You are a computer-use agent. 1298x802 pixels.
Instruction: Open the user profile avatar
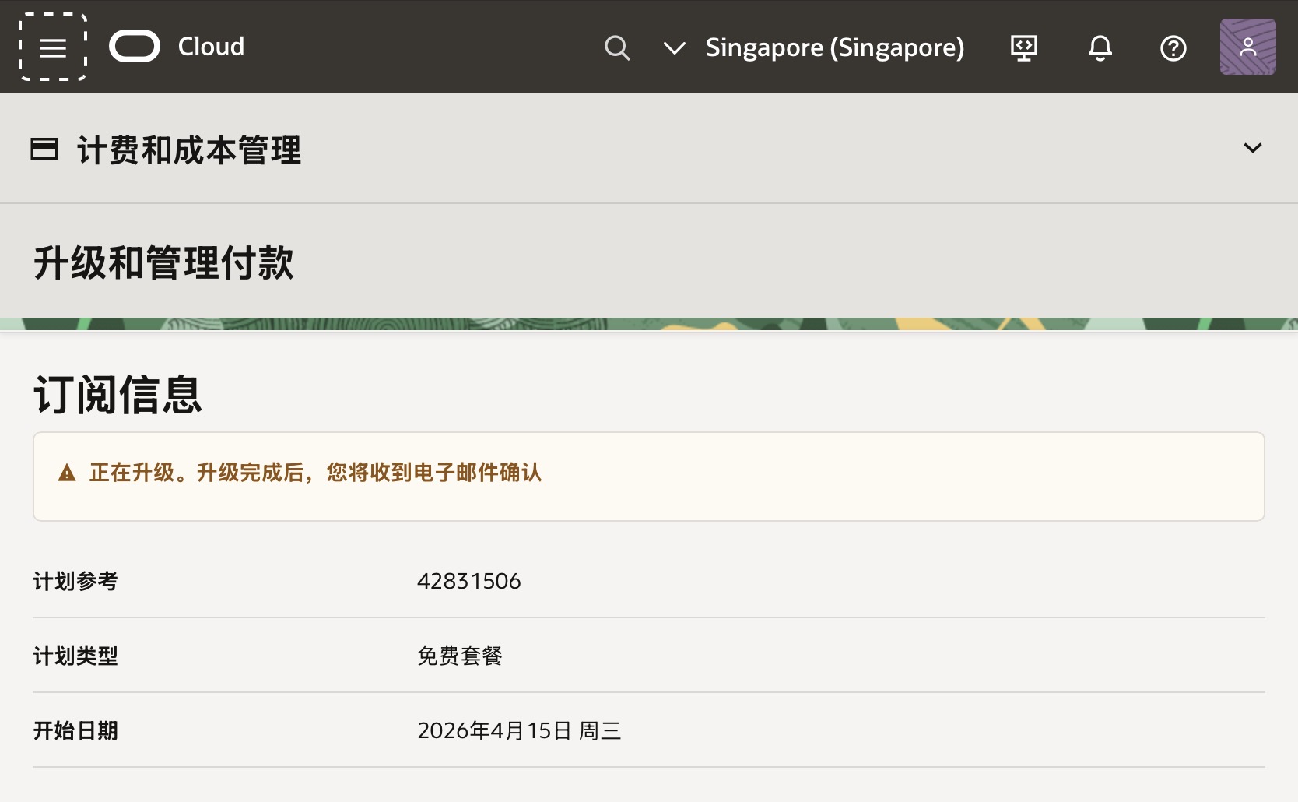coord(1247,47)
